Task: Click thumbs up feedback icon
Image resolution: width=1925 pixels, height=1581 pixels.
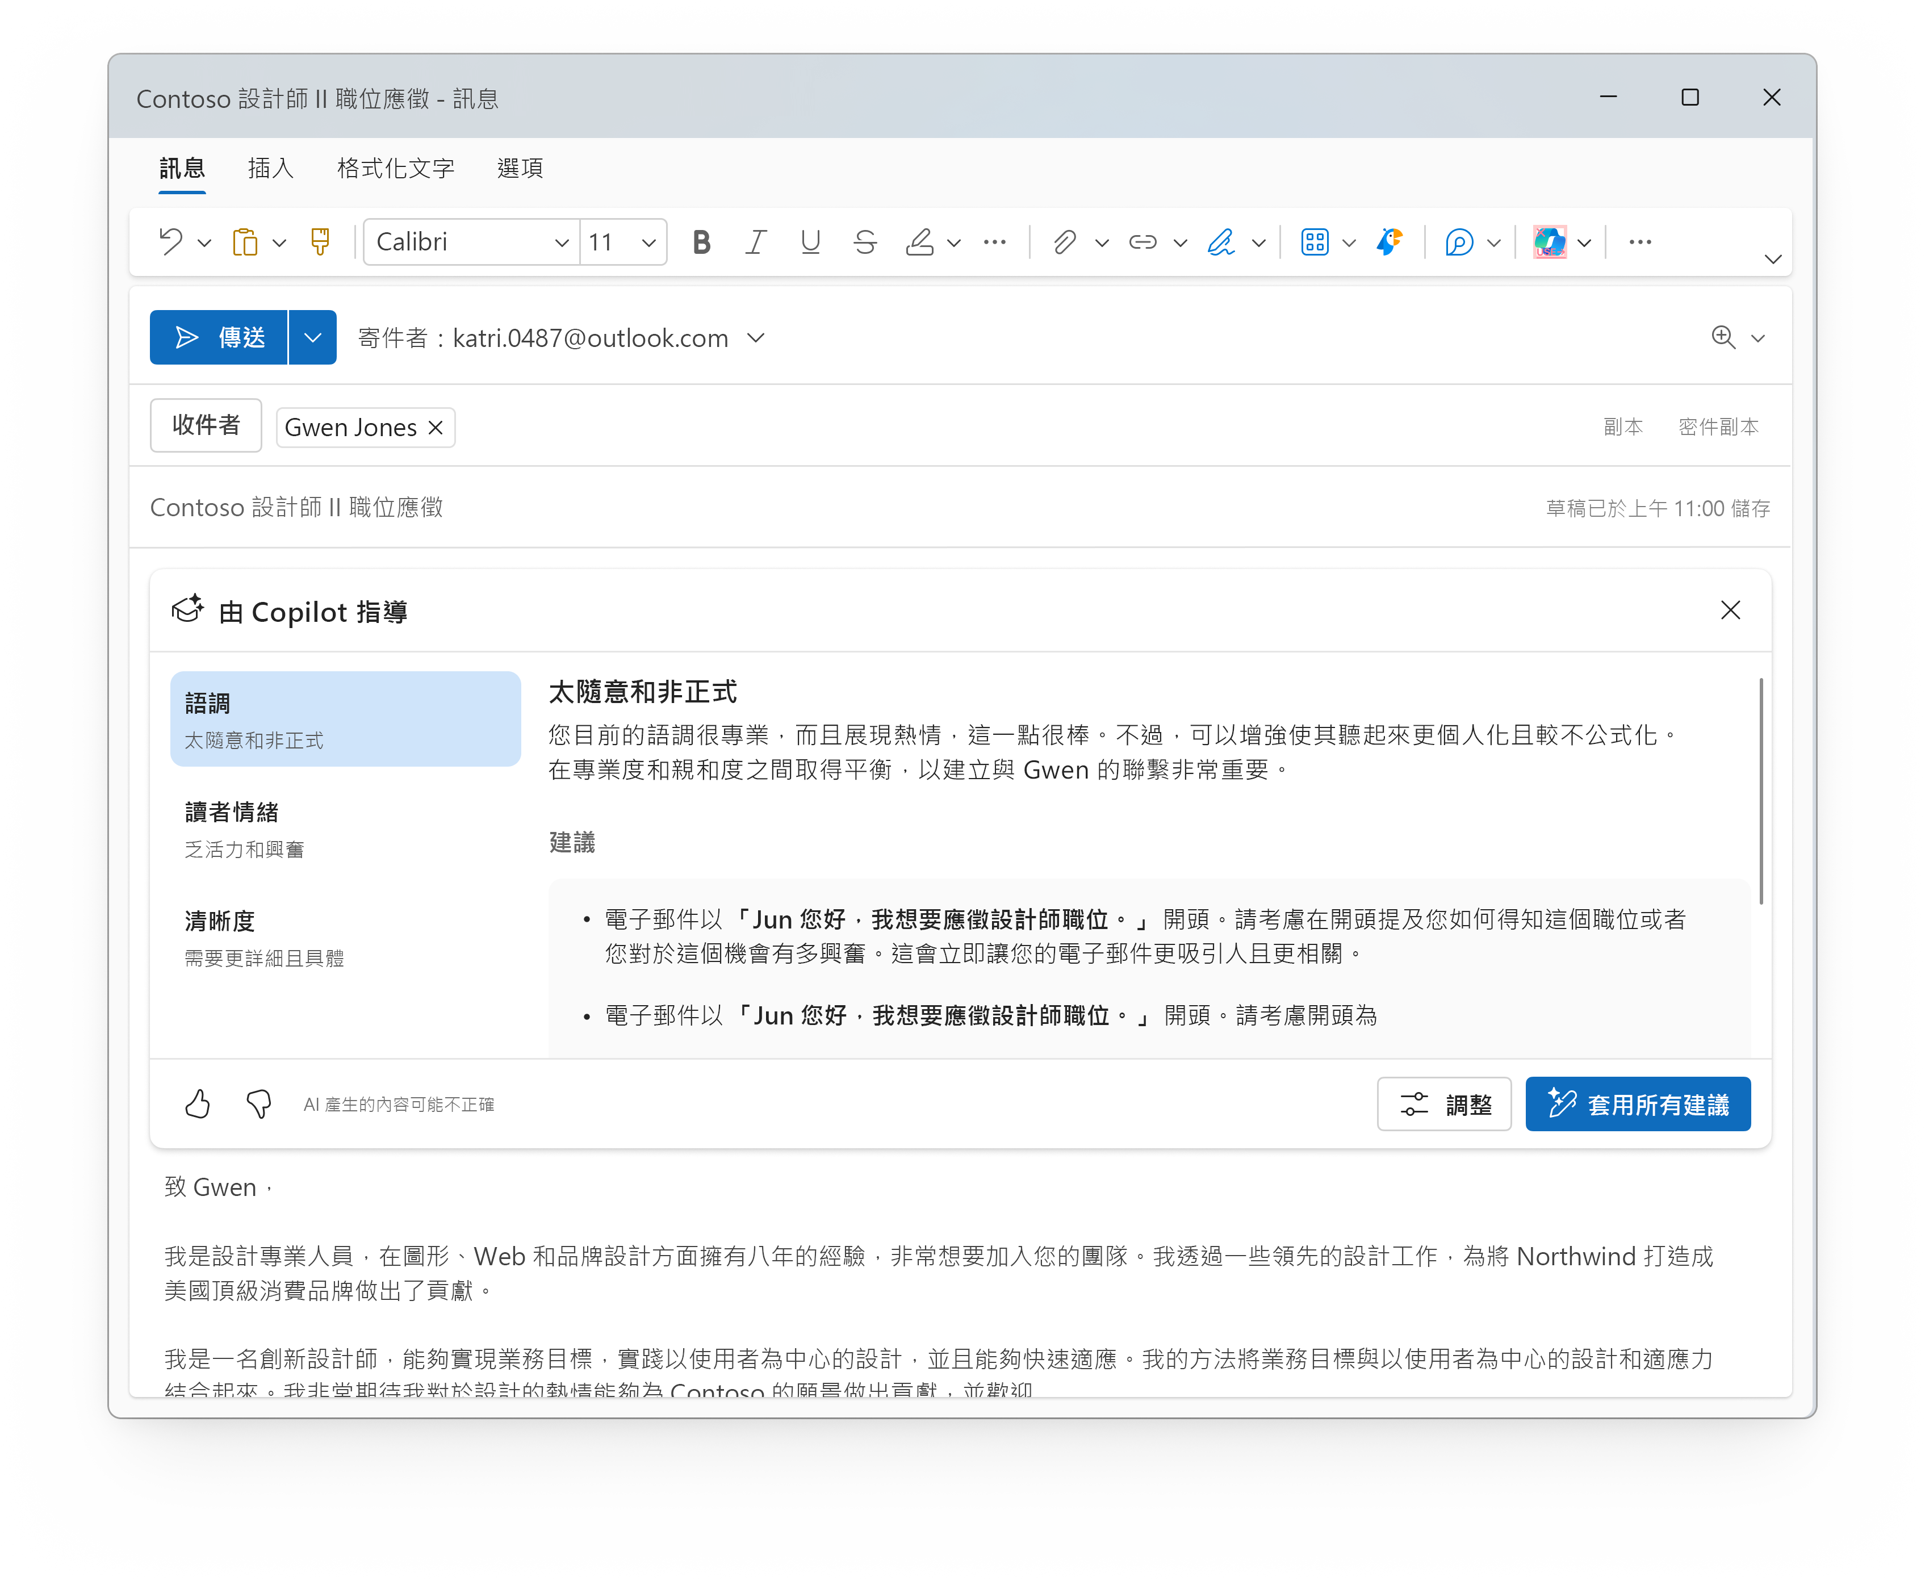Action: click(198, 1104)
